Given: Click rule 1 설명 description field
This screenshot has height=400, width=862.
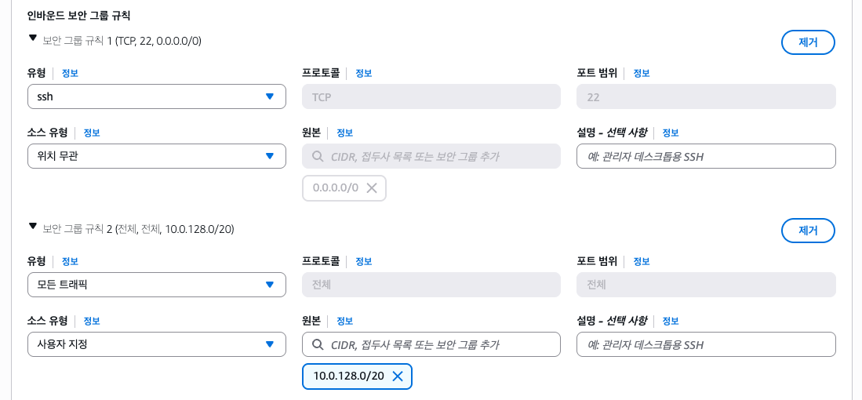Looking at the screenshot, I should 706,156.
